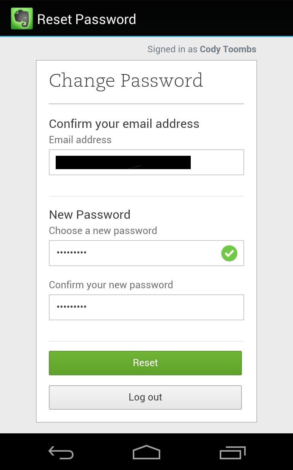Screen dimensions: 293x470
Task: Click the 'Signed in as' text
Action: tap(172, 49)
